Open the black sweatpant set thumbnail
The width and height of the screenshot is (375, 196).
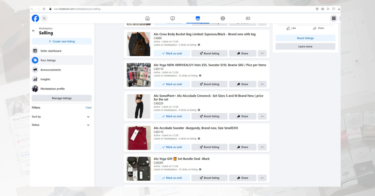click(139, 106)
